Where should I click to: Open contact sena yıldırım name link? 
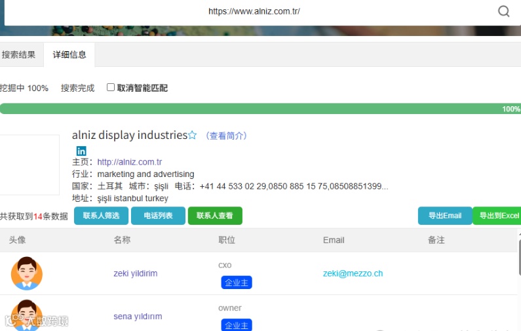(x=138, y=317)
